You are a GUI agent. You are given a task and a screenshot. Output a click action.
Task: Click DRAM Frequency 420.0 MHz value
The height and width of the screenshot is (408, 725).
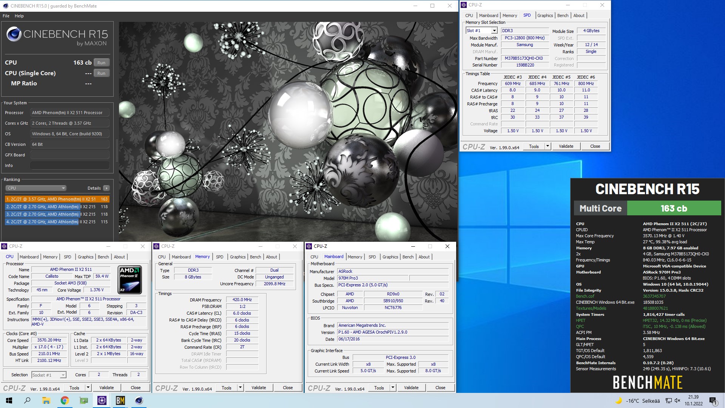(x=242, y=300)
